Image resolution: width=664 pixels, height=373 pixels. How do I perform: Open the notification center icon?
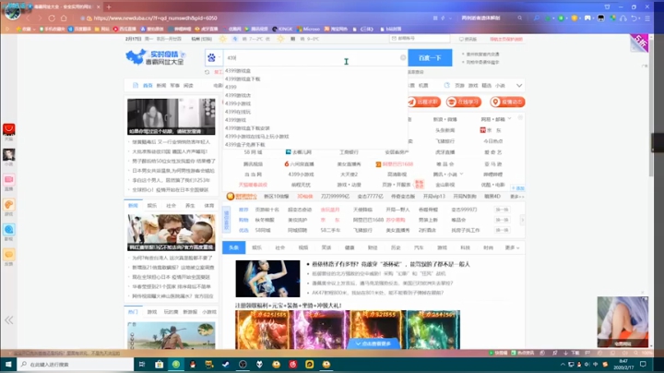tap(643, 364)
